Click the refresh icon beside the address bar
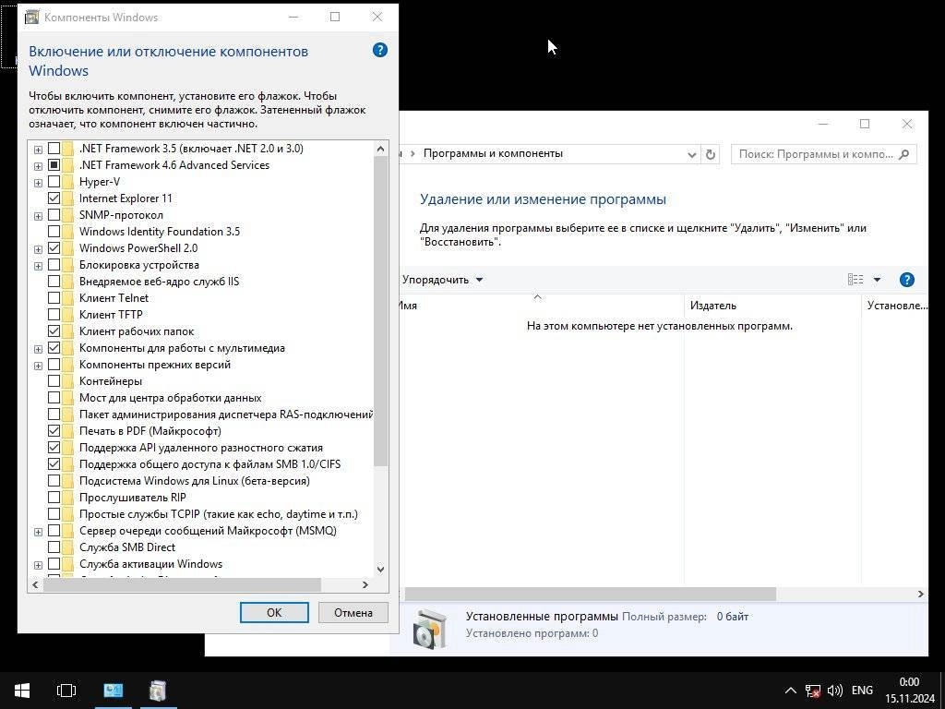Image resolution: width=945 pixels, height=709 pixels. point(711,154)
